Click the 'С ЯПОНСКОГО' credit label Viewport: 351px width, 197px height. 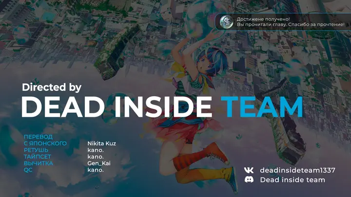coord(45,143)
